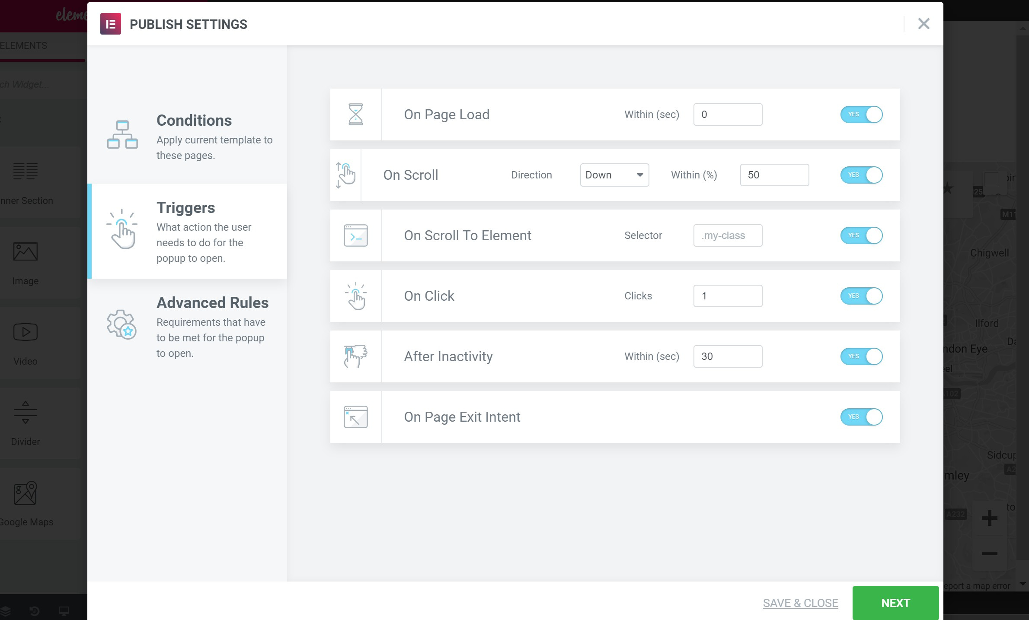This screenshot has height=620, width=1029.
Task: Disable the On Page Load trigger
Action: click(x=862, y=114)
